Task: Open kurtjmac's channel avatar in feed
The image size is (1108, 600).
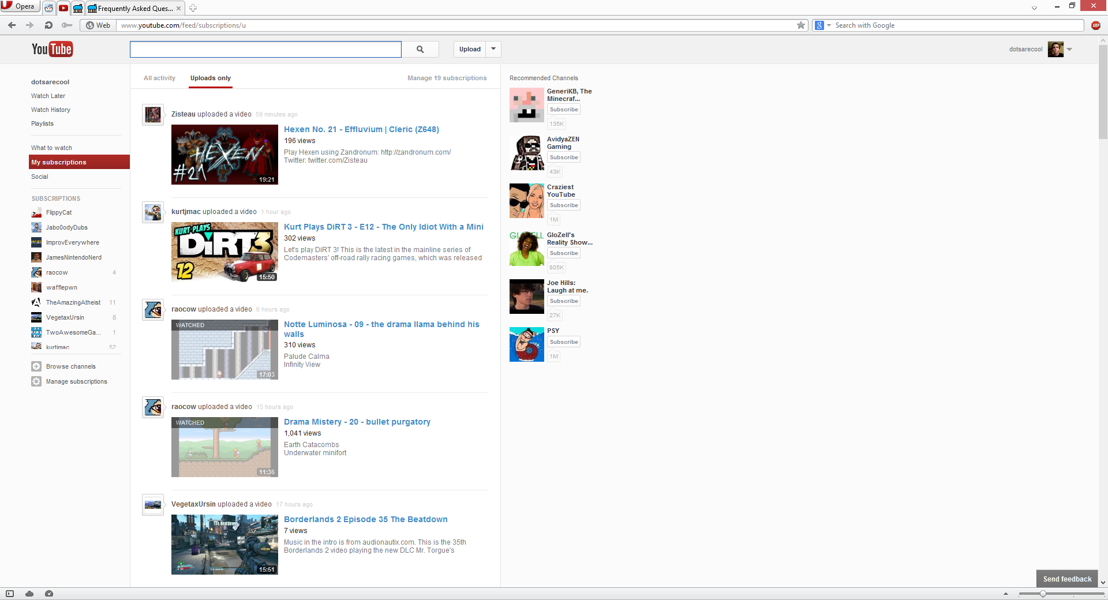Action: click(x=153, y=212)
